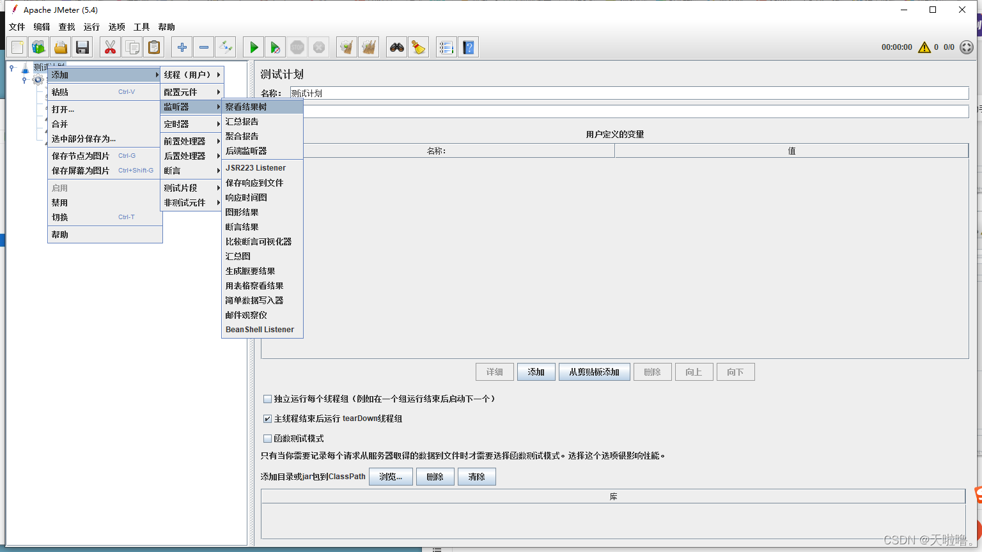Click Start no pauses icon

pyautogui.click(x=276, y=47)
